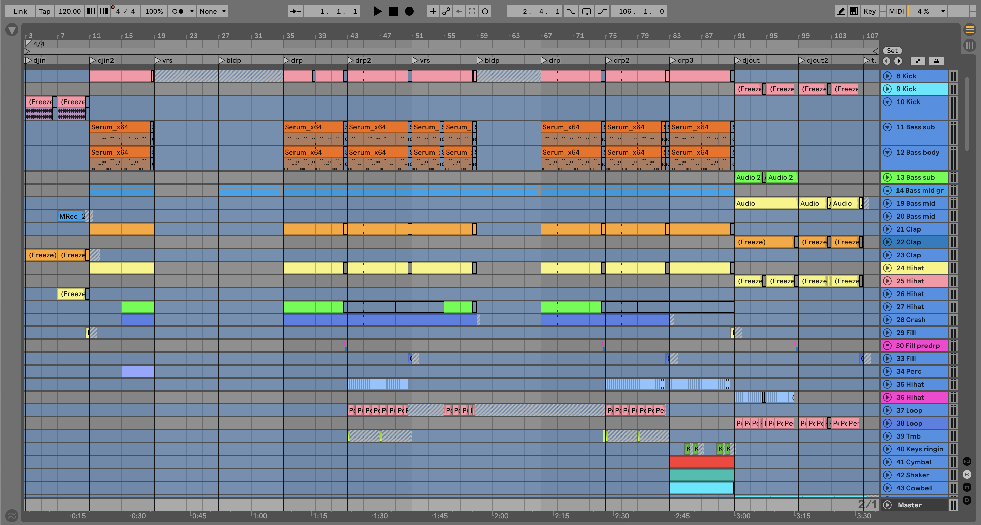Toggle Lock Envelopes padlock button

tap(936, 61)
